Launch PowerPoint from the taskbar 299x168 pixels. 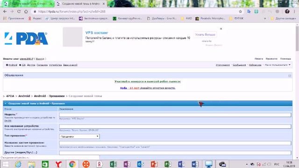pos(154,164)
